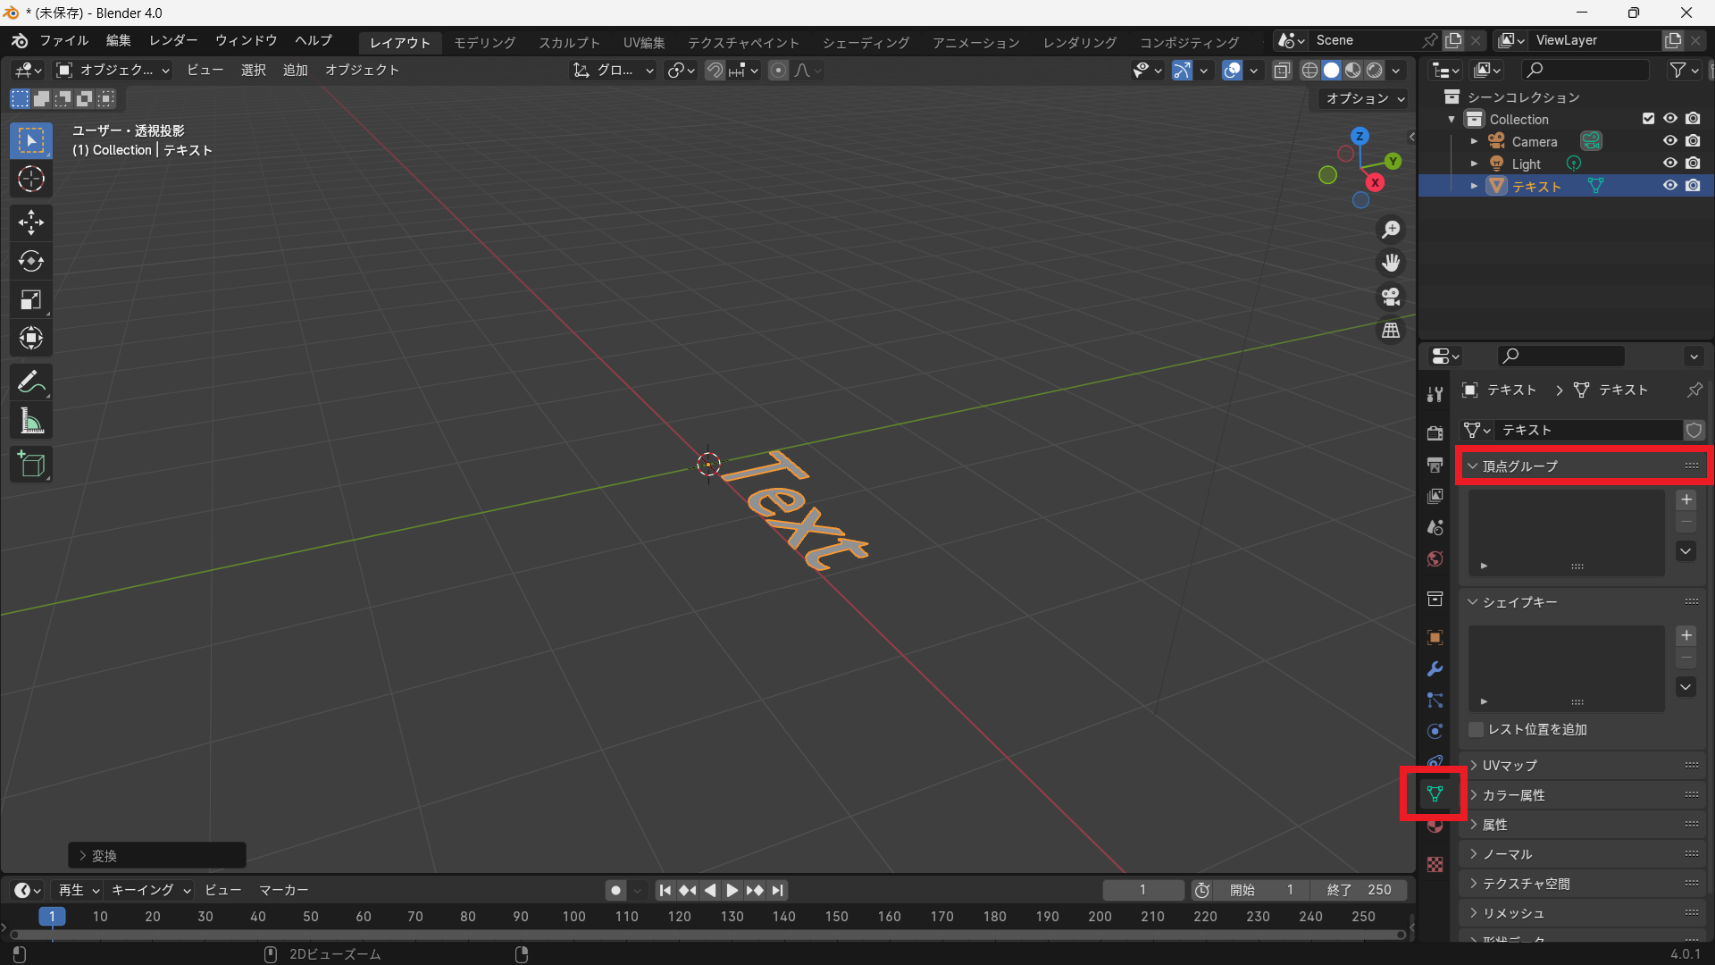Image resolution: width=1715 pixels, height=965 pixels.
Task: Toggle the Collection exclude checkbox
Action: pyautogui.click(x=1648, y=119)
